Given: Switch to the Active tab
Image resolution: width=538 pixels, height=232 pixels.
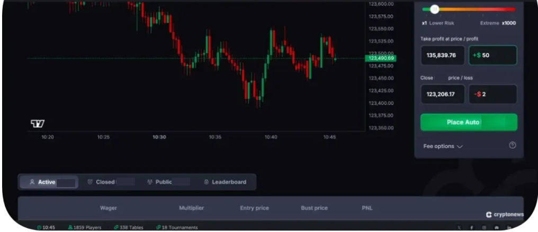Looking at the screenshot, I should tap(49, 182).
